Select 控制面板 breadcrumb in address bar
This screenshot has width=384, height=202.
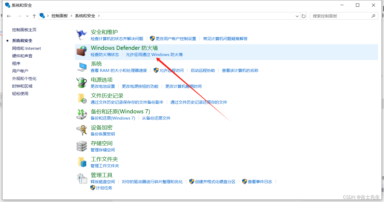coord(60,16)
